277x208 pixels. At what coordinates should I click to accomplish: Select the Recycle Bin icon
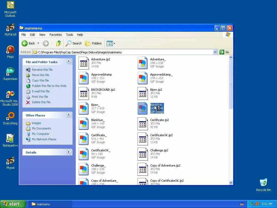(x=263, y=185)
